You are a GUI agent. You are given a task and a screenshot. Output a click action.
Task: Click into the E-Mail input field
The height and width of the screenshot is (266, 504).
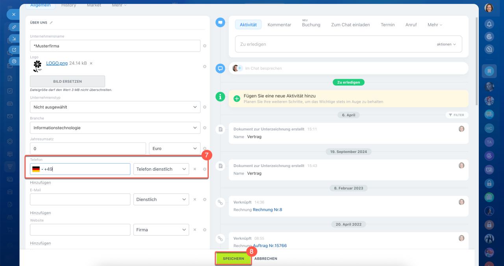point(80,199)
